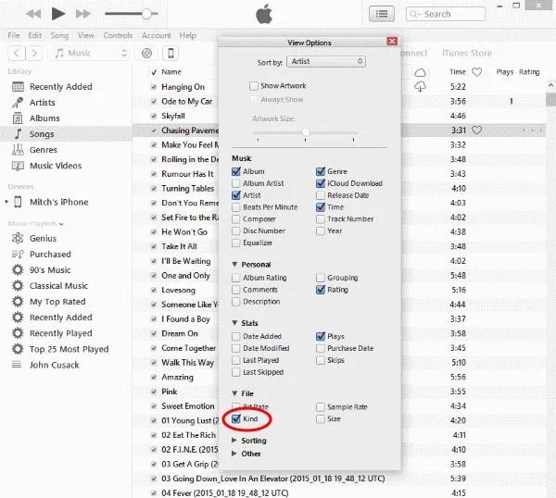Select Songs in the Library sidebar
The image size is (556, 498).
(66, 134)
